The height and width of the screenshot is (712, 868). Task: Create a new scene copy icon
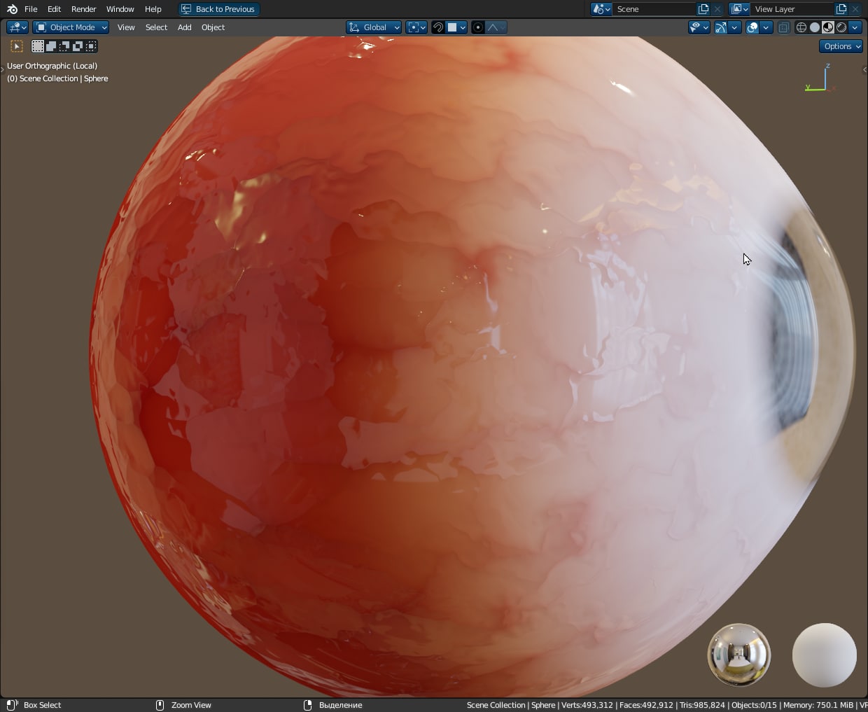(703, 9)
